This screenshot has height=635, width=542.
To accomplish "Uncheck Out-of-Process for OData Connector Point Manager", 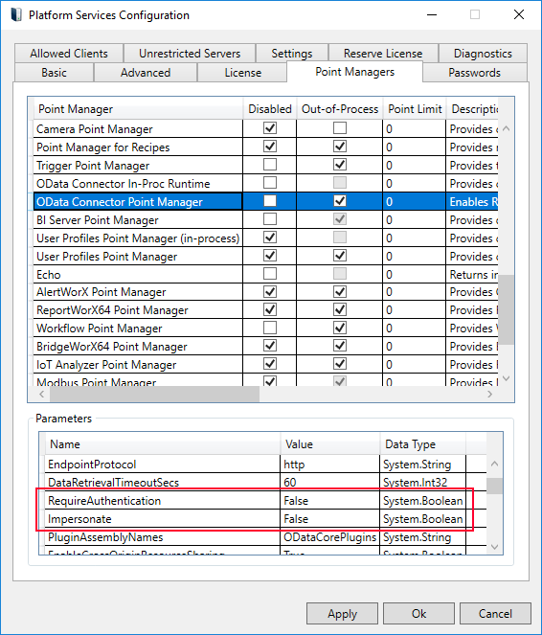I will coord(340,201).
